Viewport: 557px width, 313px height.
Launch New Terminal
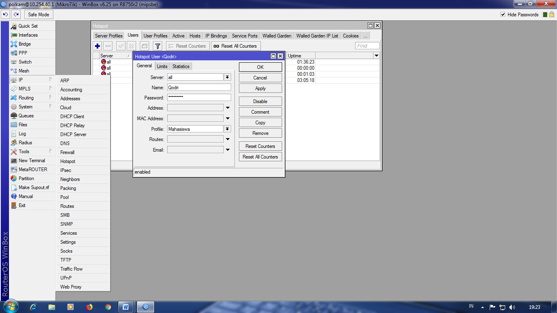32,161
